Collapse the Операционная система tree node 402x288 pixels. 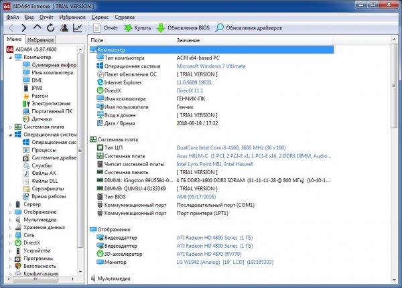9,134
